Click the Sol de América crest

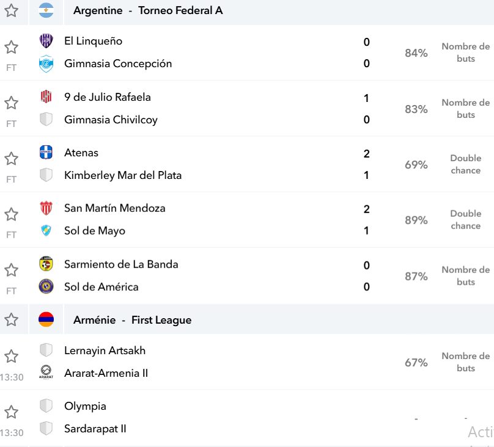click(x=46, y=286)
